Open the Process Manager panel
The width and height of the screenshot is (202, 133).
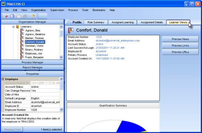[x=32, y=62]
